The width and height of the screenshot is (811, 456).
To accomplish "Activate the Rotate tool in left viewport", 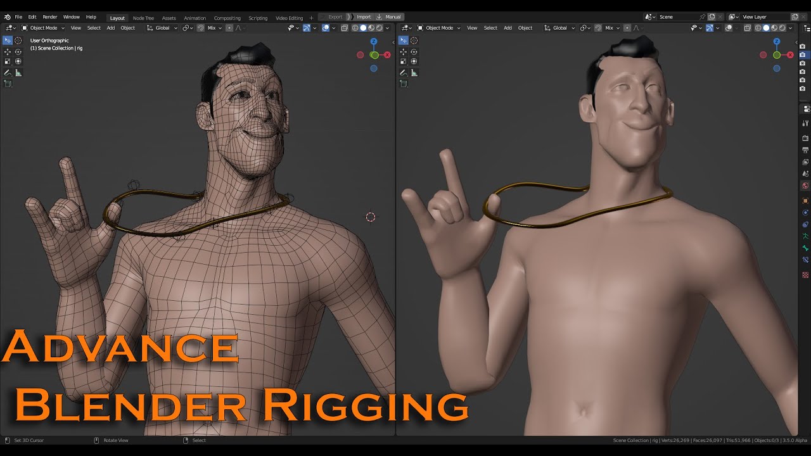I will point(18,52).
